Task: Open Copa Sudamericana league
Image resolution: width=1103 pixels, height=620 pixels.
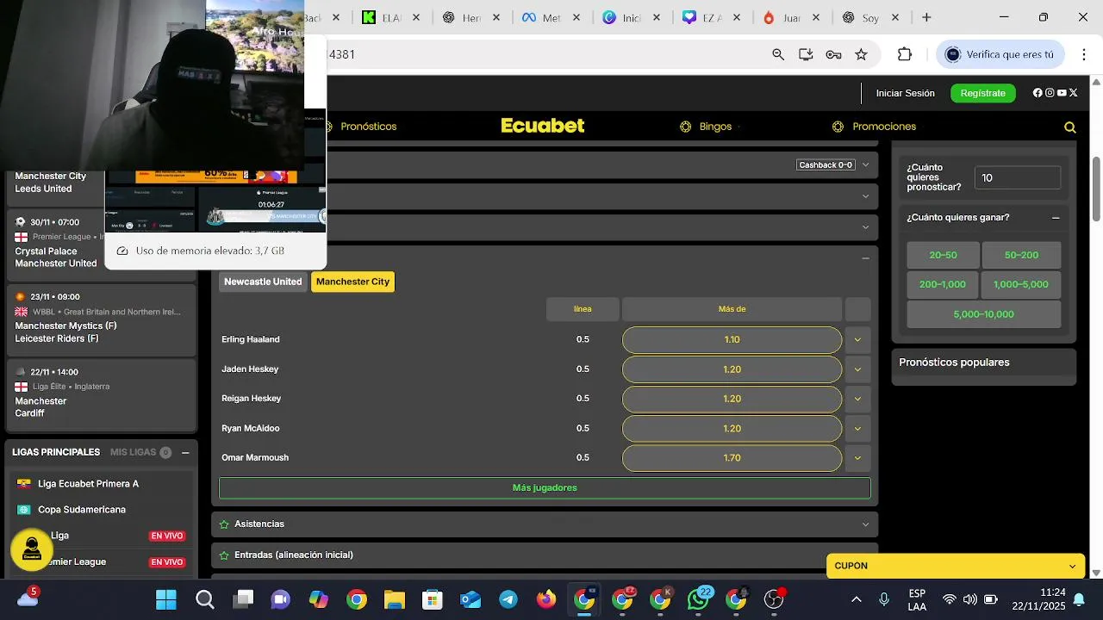Action: click(82, 510)
